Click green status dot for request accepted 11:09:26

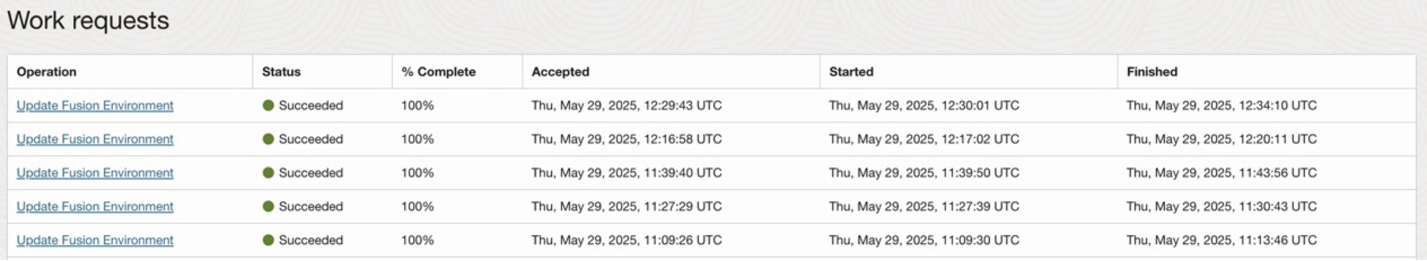pyautogui.click(x=269, y=240)
